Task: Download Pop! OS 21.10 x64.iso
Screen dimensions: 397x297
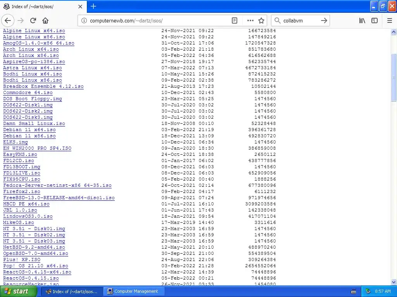Action: point(36,266)
